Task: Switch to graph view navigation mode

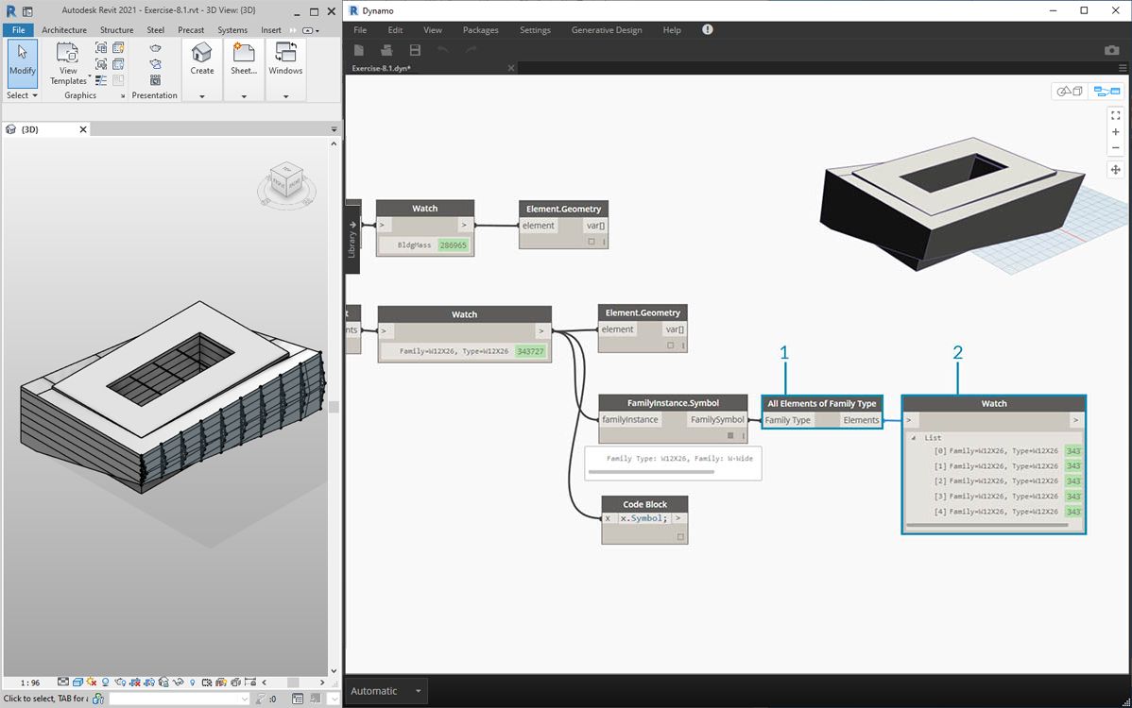Action: coord(1106,92)
